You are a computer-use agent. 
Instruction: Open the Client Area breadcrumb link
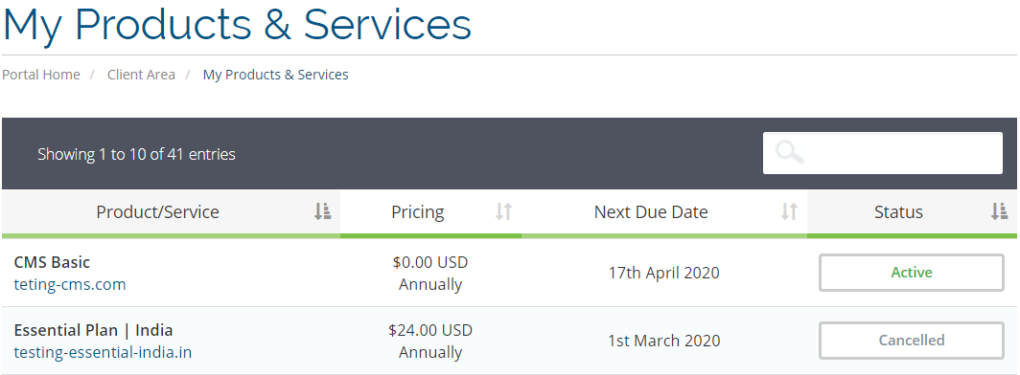(x=141, y=75)
